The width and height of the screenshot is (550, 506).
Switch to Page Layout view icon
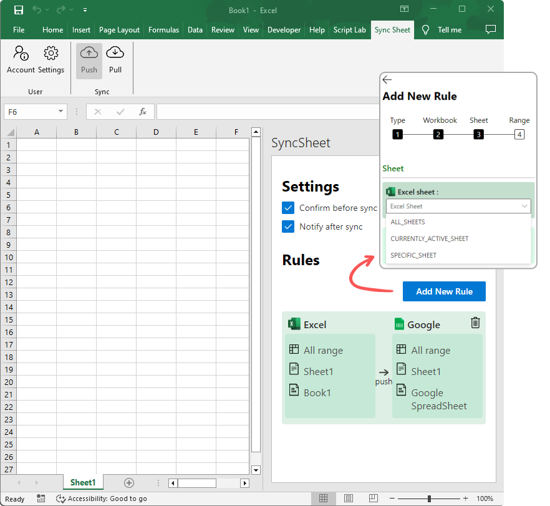tap(349, 499)
